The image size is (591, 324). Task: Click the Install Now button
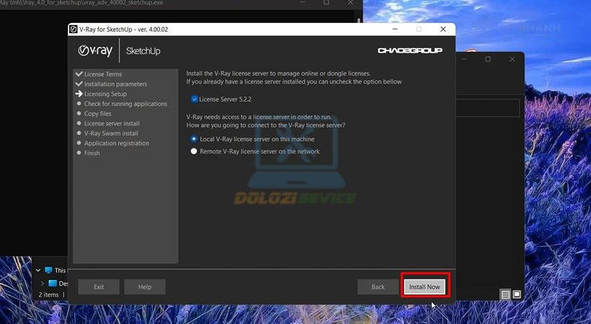point(425,287)
